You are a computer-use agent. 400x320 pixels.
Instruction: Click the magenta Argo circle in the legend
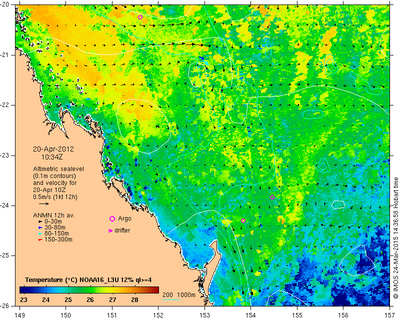point(112,218)
